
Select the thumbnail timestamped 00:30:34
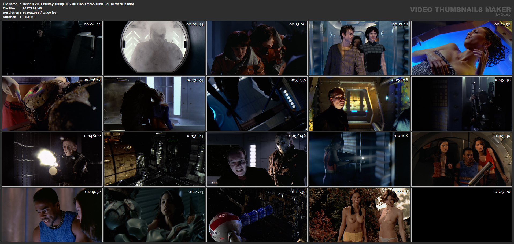tap(154, 103)
